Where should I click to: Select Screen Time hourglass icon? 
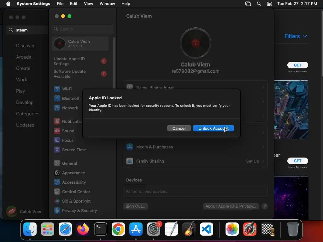coord(57,150)
